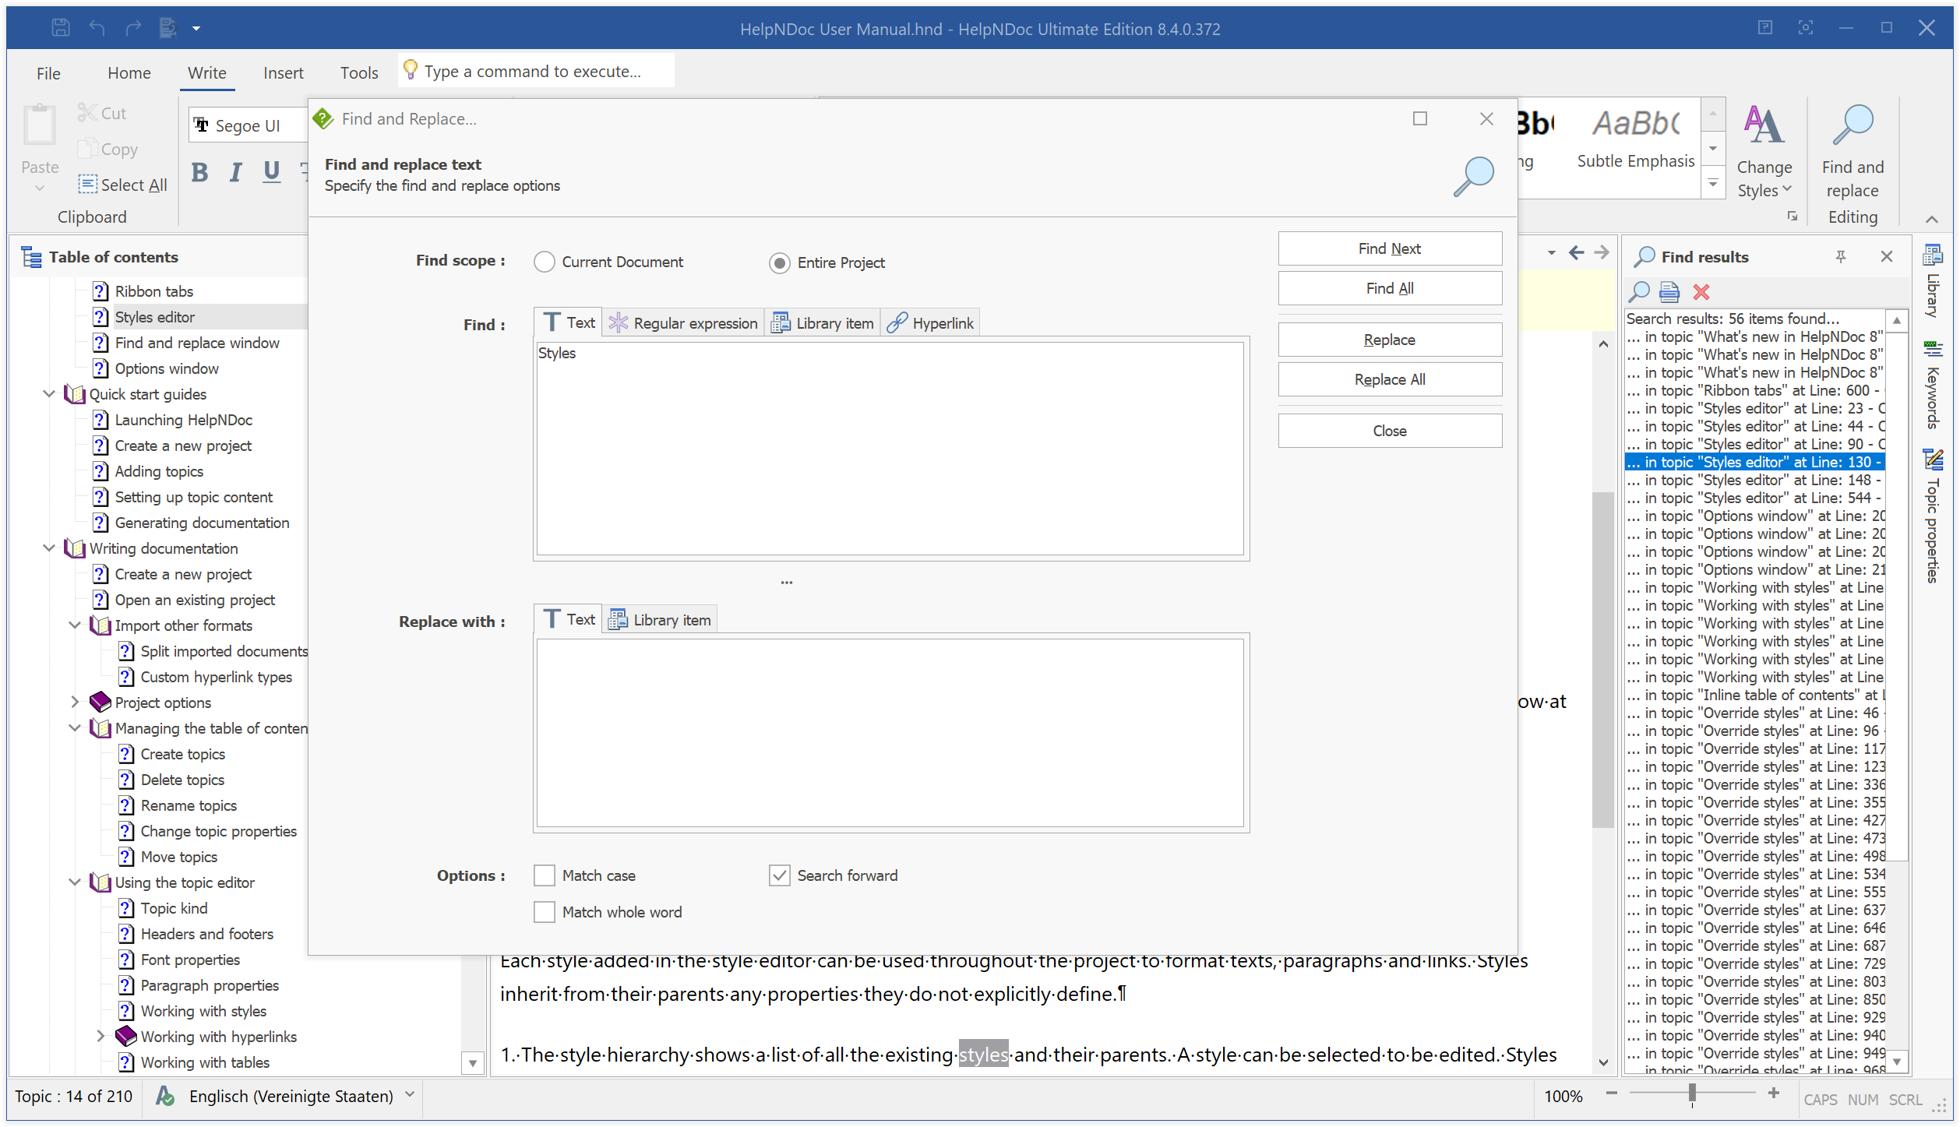Click the save icon in title bar

tap(60, 29)
